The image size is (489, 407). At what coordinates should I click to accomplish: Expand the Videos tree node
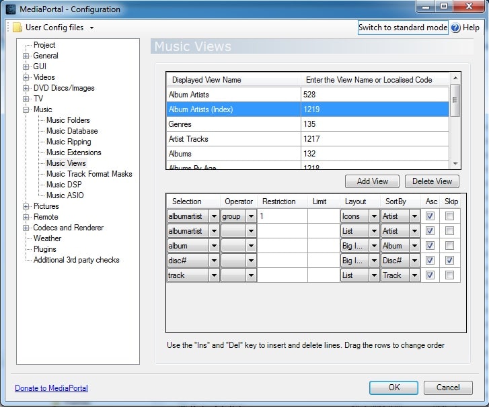coord(26,77)
